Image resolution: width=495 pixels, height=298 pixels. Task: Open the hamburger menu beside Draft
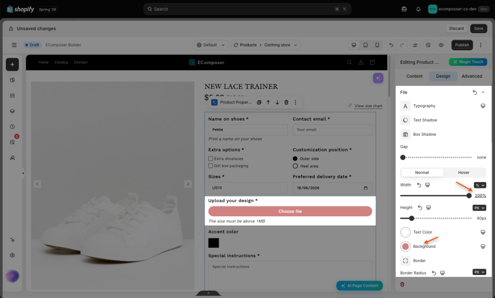14,45
